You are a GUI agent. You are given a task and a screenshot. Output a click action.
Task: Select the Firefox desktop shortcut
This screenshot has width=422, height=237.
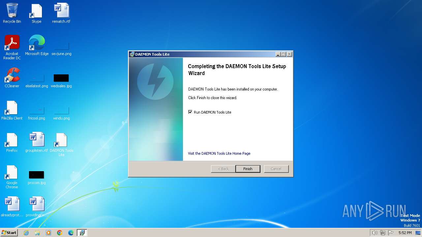point(12,143)
